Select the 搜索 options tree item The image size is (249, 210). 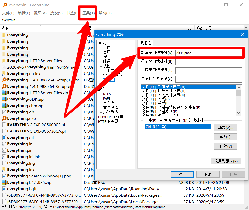pos(107,57)
